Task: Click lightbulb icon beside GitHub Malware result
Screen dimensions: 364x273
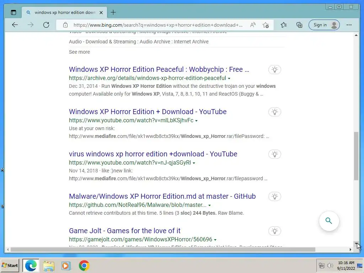Action: click(275, 197)
